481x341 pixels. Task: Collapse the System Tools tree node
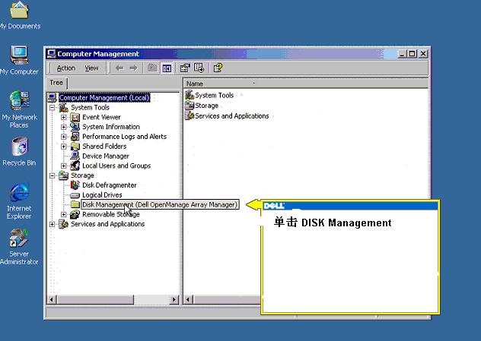pyautogui.click(x=53, y=107)
